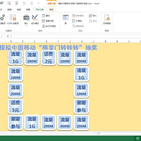The width and height of the screenshot is (141, 141).
Task: Click 扩展包 expansion packs
Action: 77,21
